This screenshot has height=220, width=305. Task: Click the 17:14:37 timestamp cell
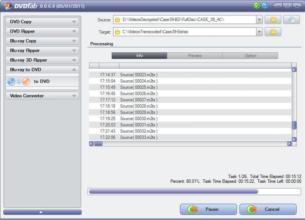tap(108, 75)
